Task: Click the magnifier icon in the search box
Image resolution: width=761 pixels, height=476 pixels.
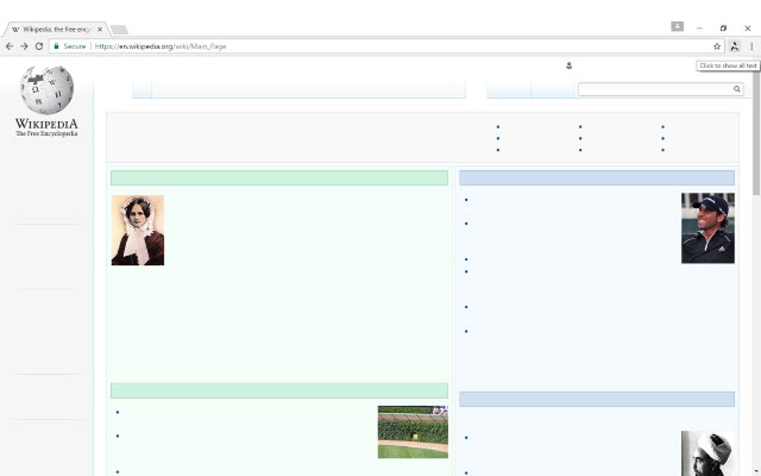Action: (737, 89)
